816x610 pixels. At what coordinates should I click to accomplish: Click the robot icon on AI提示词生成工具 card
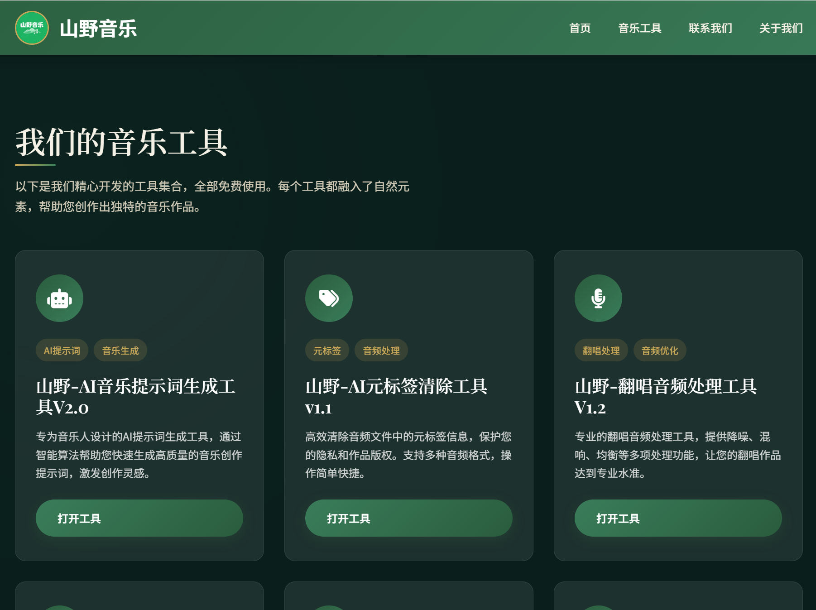[59, 298]
